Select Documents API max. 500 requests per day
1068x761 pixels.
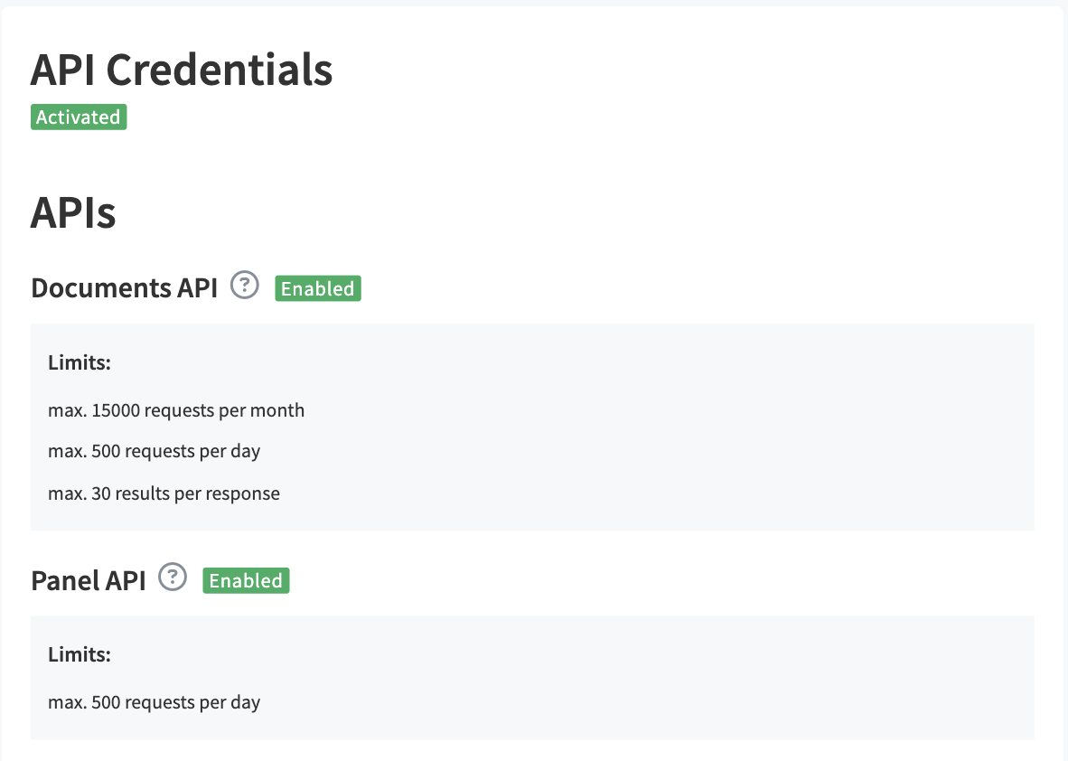pos(154,451)
